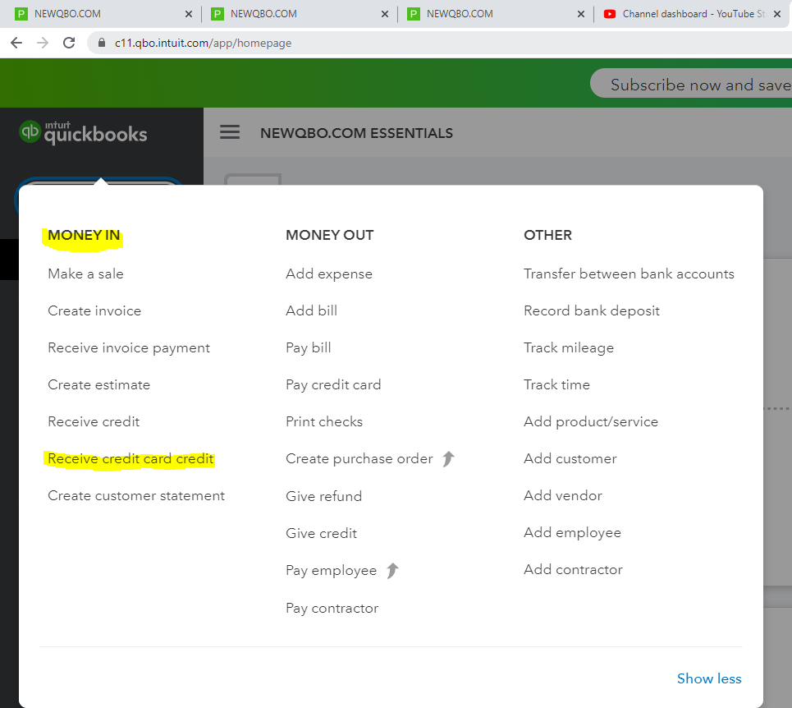Viewport: 792px width, 708px height.
Task: Click the hamburger navigation menu icon
Action: click(x=230, y=132)
